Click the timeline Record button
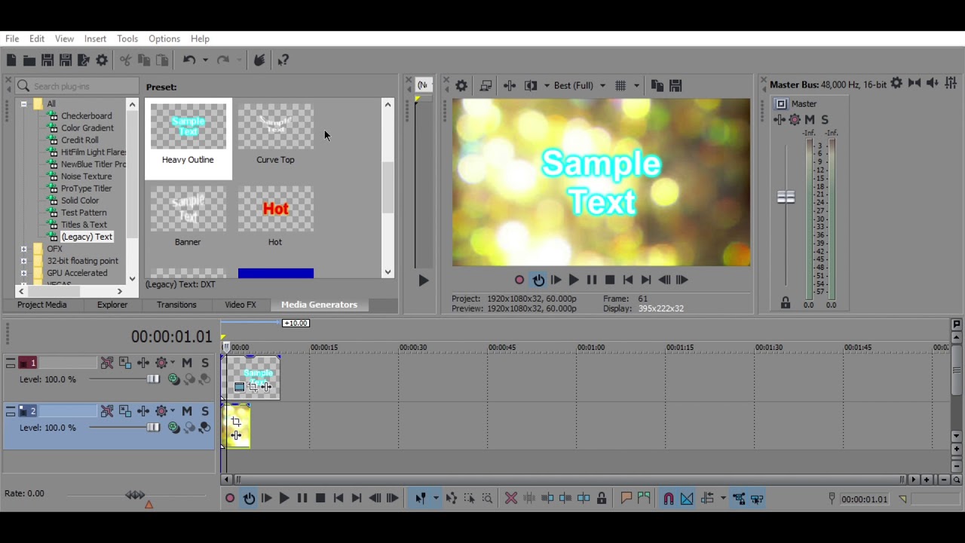The height and width of the screenshot is (543, 965). 230,499
